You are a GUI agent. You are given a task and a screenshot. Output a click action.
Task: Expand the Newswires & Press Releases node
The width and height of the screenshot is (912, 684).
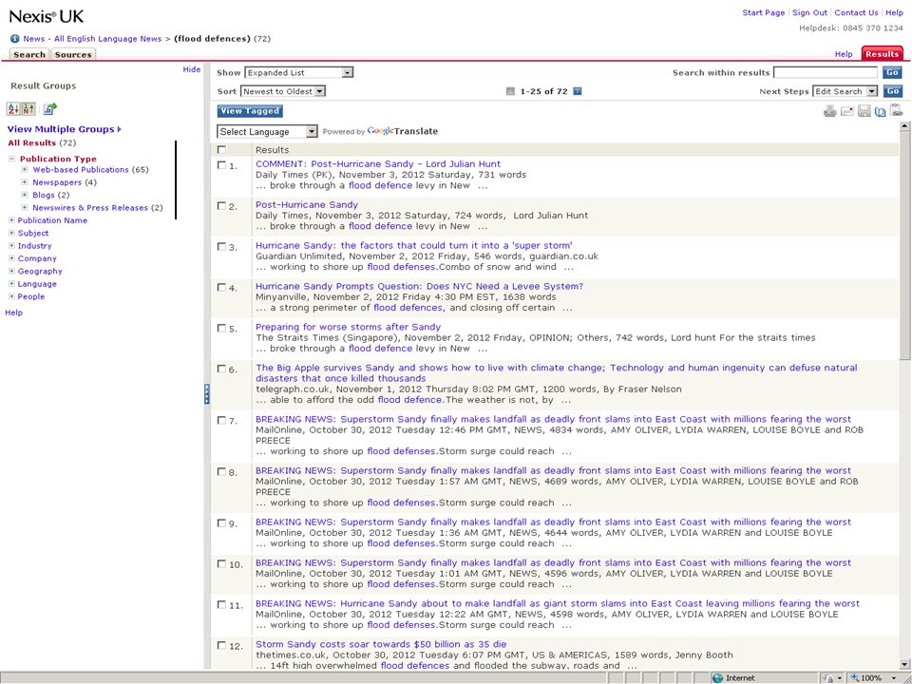point(25,208)
